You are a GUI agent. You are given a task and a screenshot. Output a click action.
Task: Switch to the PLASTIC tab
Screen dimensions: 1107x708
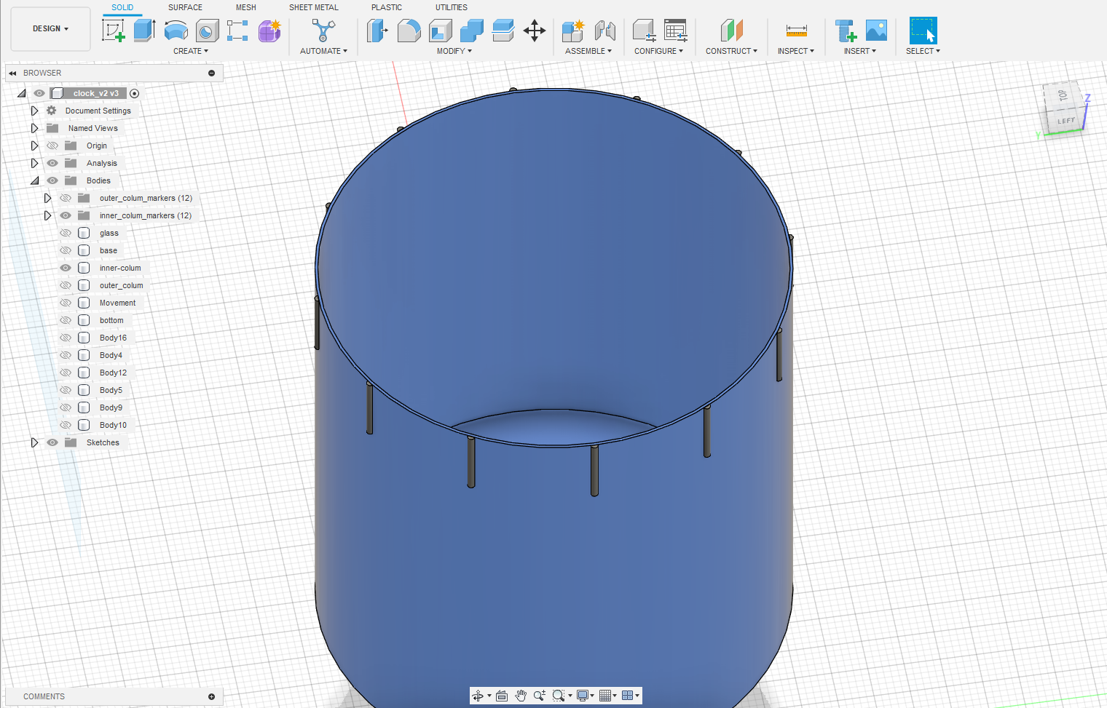coord(387,7)
